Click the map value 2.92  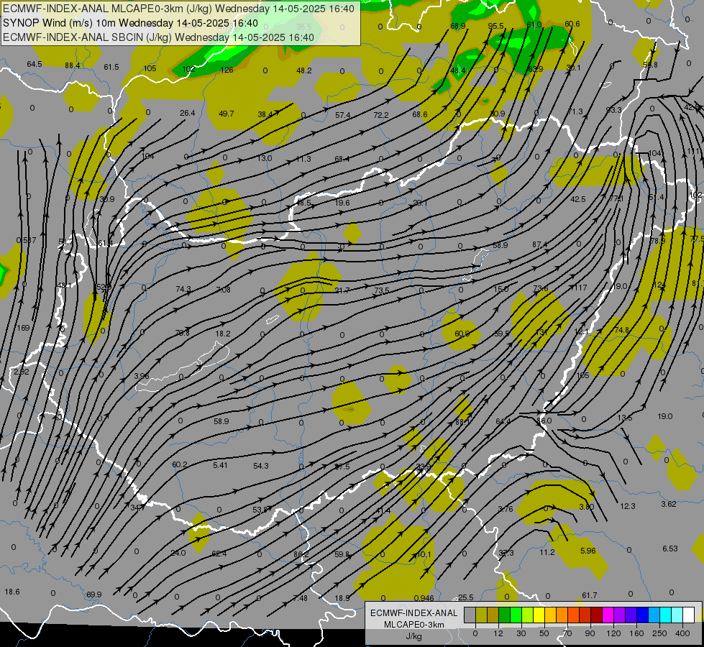click(x=21, y=372)
